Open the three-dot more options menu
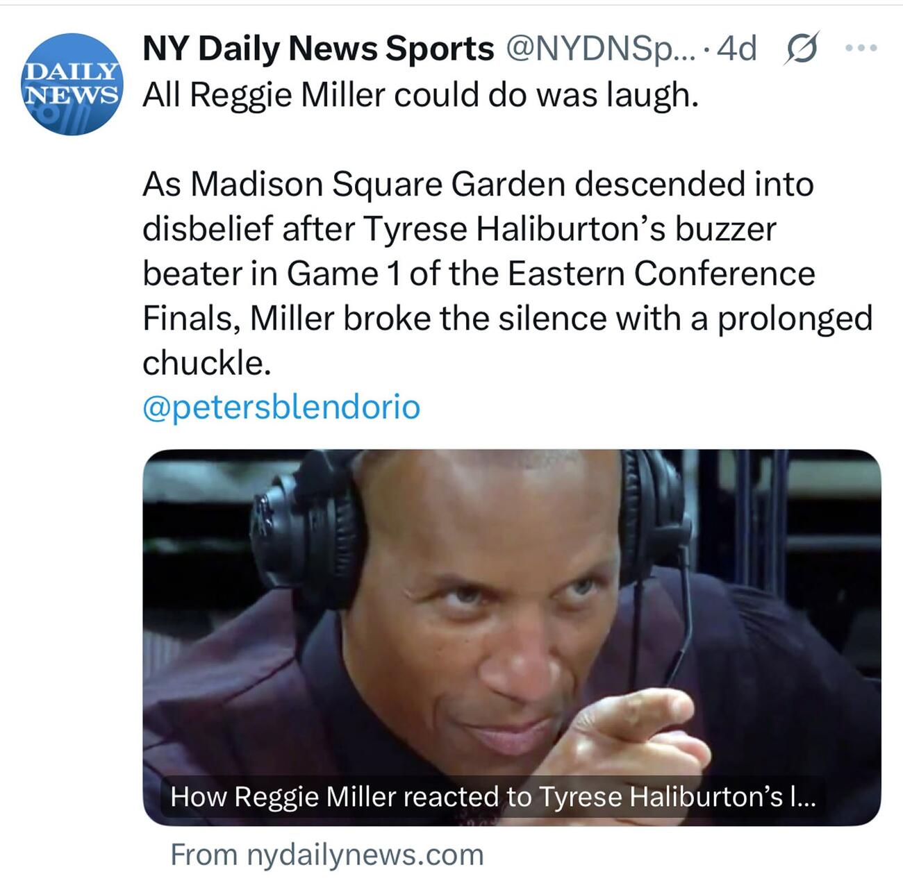The height and width of the screenshot is (881, 903). [861, 48]
